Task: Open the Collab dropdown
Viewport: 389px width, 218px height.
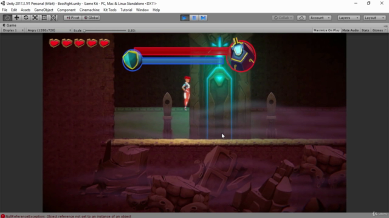Action: pyautogui.click(x=283, y=18)
